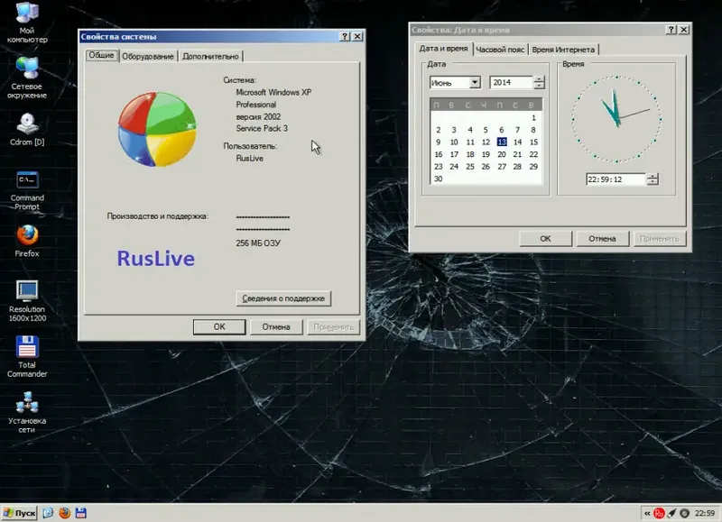Select the Cdrom [D] desktop icon
The width and height of the screenshot is (722, 522).
(x=27, y=129)
